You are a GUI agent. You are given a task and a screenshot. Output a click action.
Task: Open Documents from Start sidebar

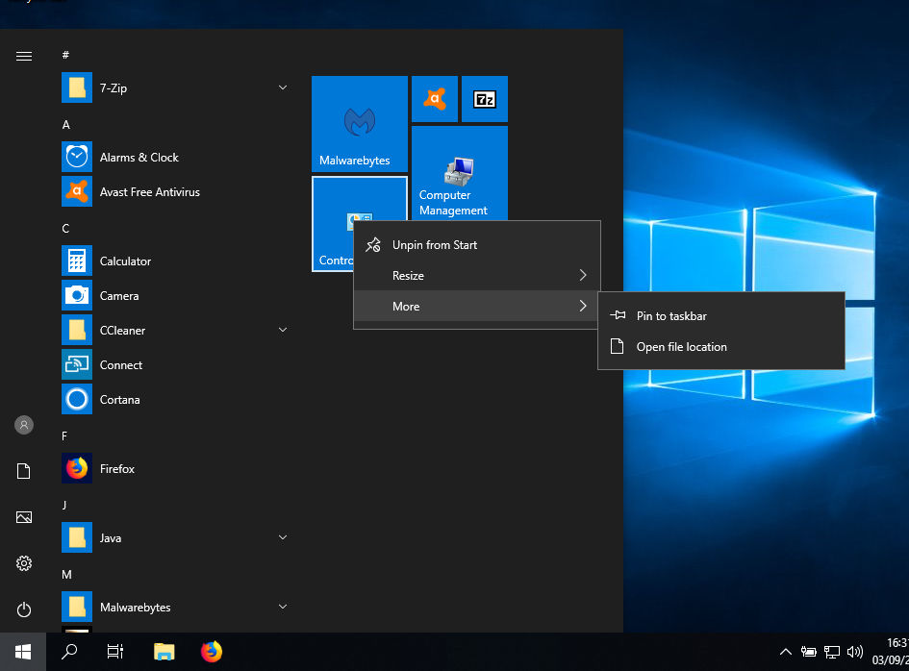click(x=24, y=471)
